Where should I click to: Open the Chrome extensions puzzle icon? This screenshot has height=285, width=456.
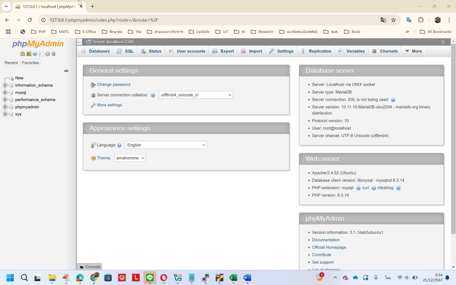click(x=421, y=20)
